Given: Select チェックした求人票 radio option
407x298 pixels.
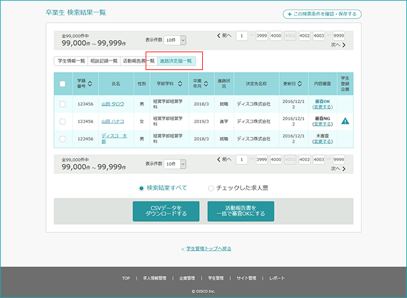Looking at the screenshot, I should click(x=210, y=188).
